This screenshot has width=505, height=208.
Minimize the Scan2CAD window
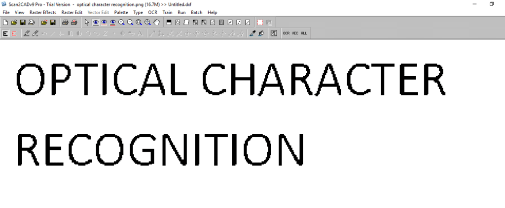pos(475,4)
